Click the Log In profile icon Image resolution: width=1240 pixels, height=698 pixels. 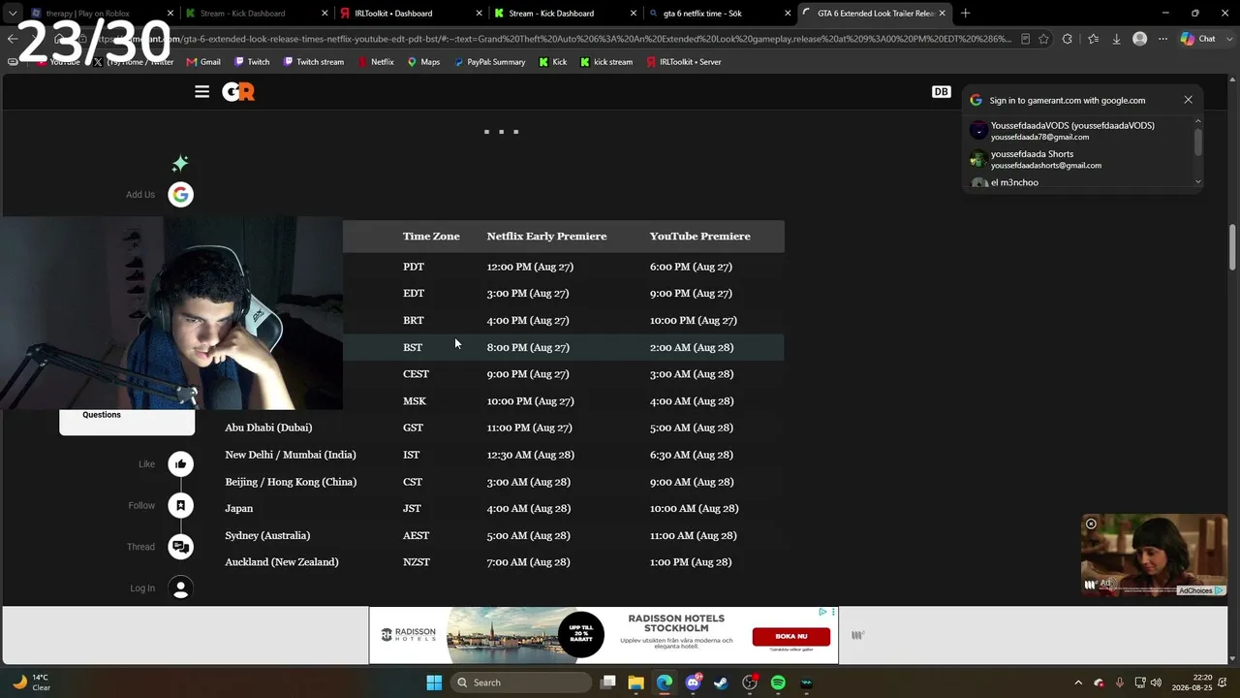coord(180,588)
